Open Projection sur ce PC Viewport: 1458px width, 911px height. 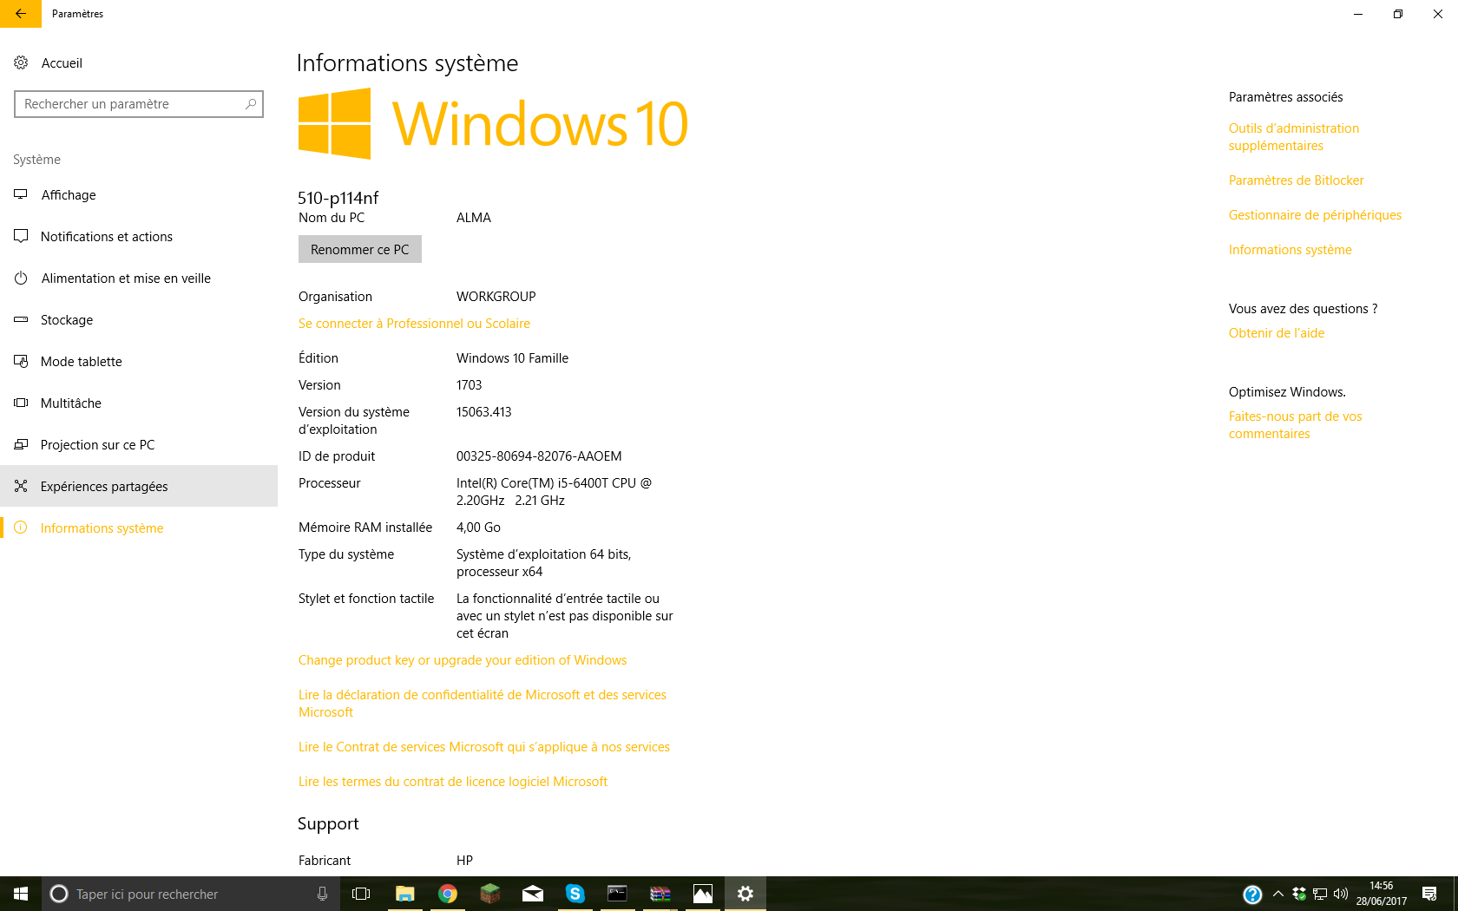point(139,445)
